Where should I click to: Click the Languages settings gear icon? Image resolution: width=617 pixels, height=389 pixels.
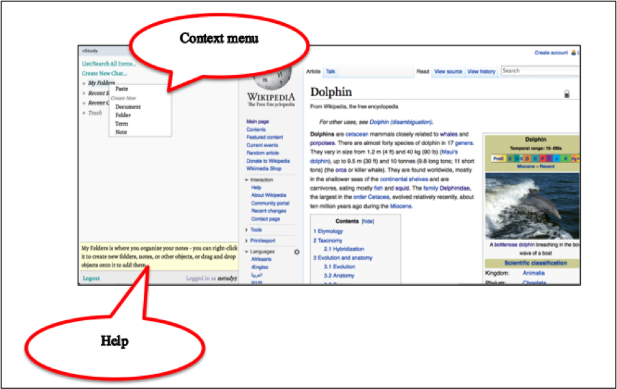click(x=297, y=252)
